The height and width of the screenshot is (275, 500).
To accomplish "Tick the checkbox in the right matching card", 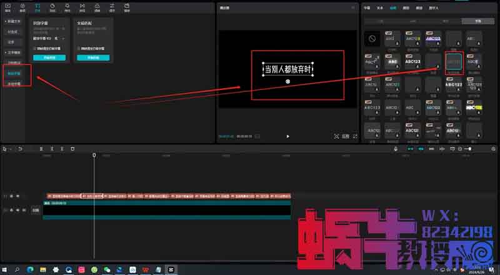I will [79, 47].
